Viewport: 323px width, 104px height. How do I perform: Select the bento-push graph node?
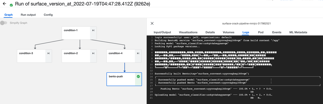[x=124, y=79]
